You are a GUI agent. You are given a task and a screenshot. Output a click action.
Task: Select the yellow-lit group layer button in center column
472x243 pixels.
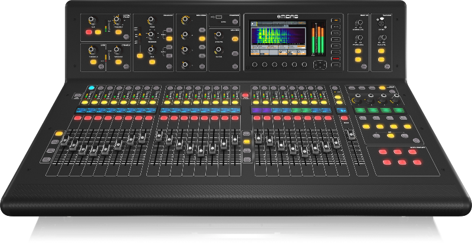point(247,142)
